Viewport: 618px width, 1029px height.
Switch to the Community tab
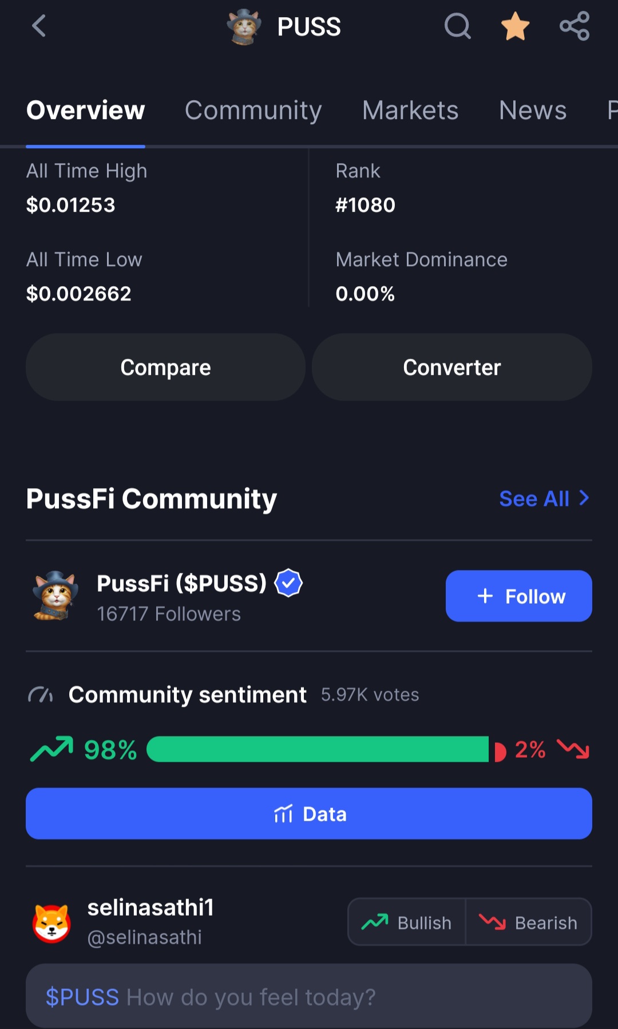click(253, 110)
